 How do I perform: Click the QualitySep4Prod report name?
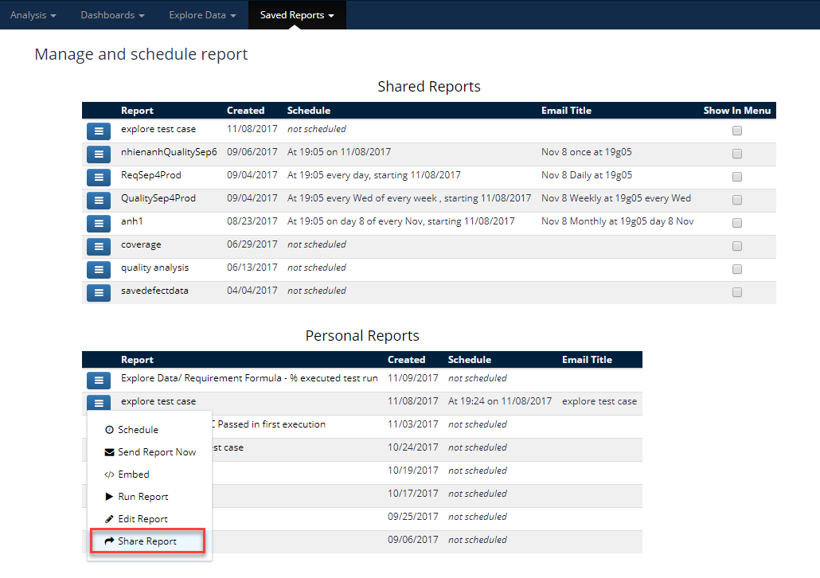click(158, 198)
